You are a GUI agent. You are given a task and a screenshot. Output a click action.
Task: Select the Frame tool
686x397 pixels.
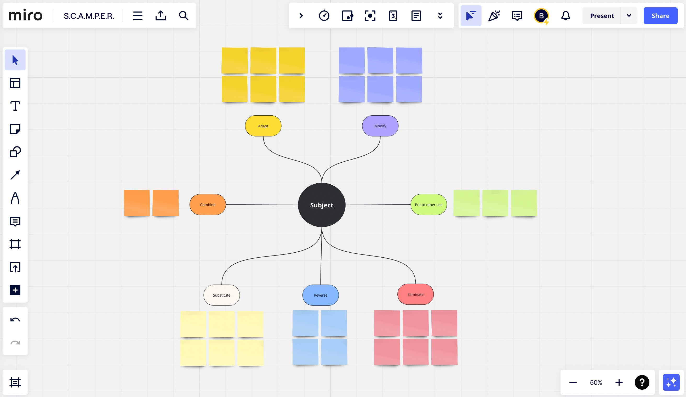[x=15, y=244]
